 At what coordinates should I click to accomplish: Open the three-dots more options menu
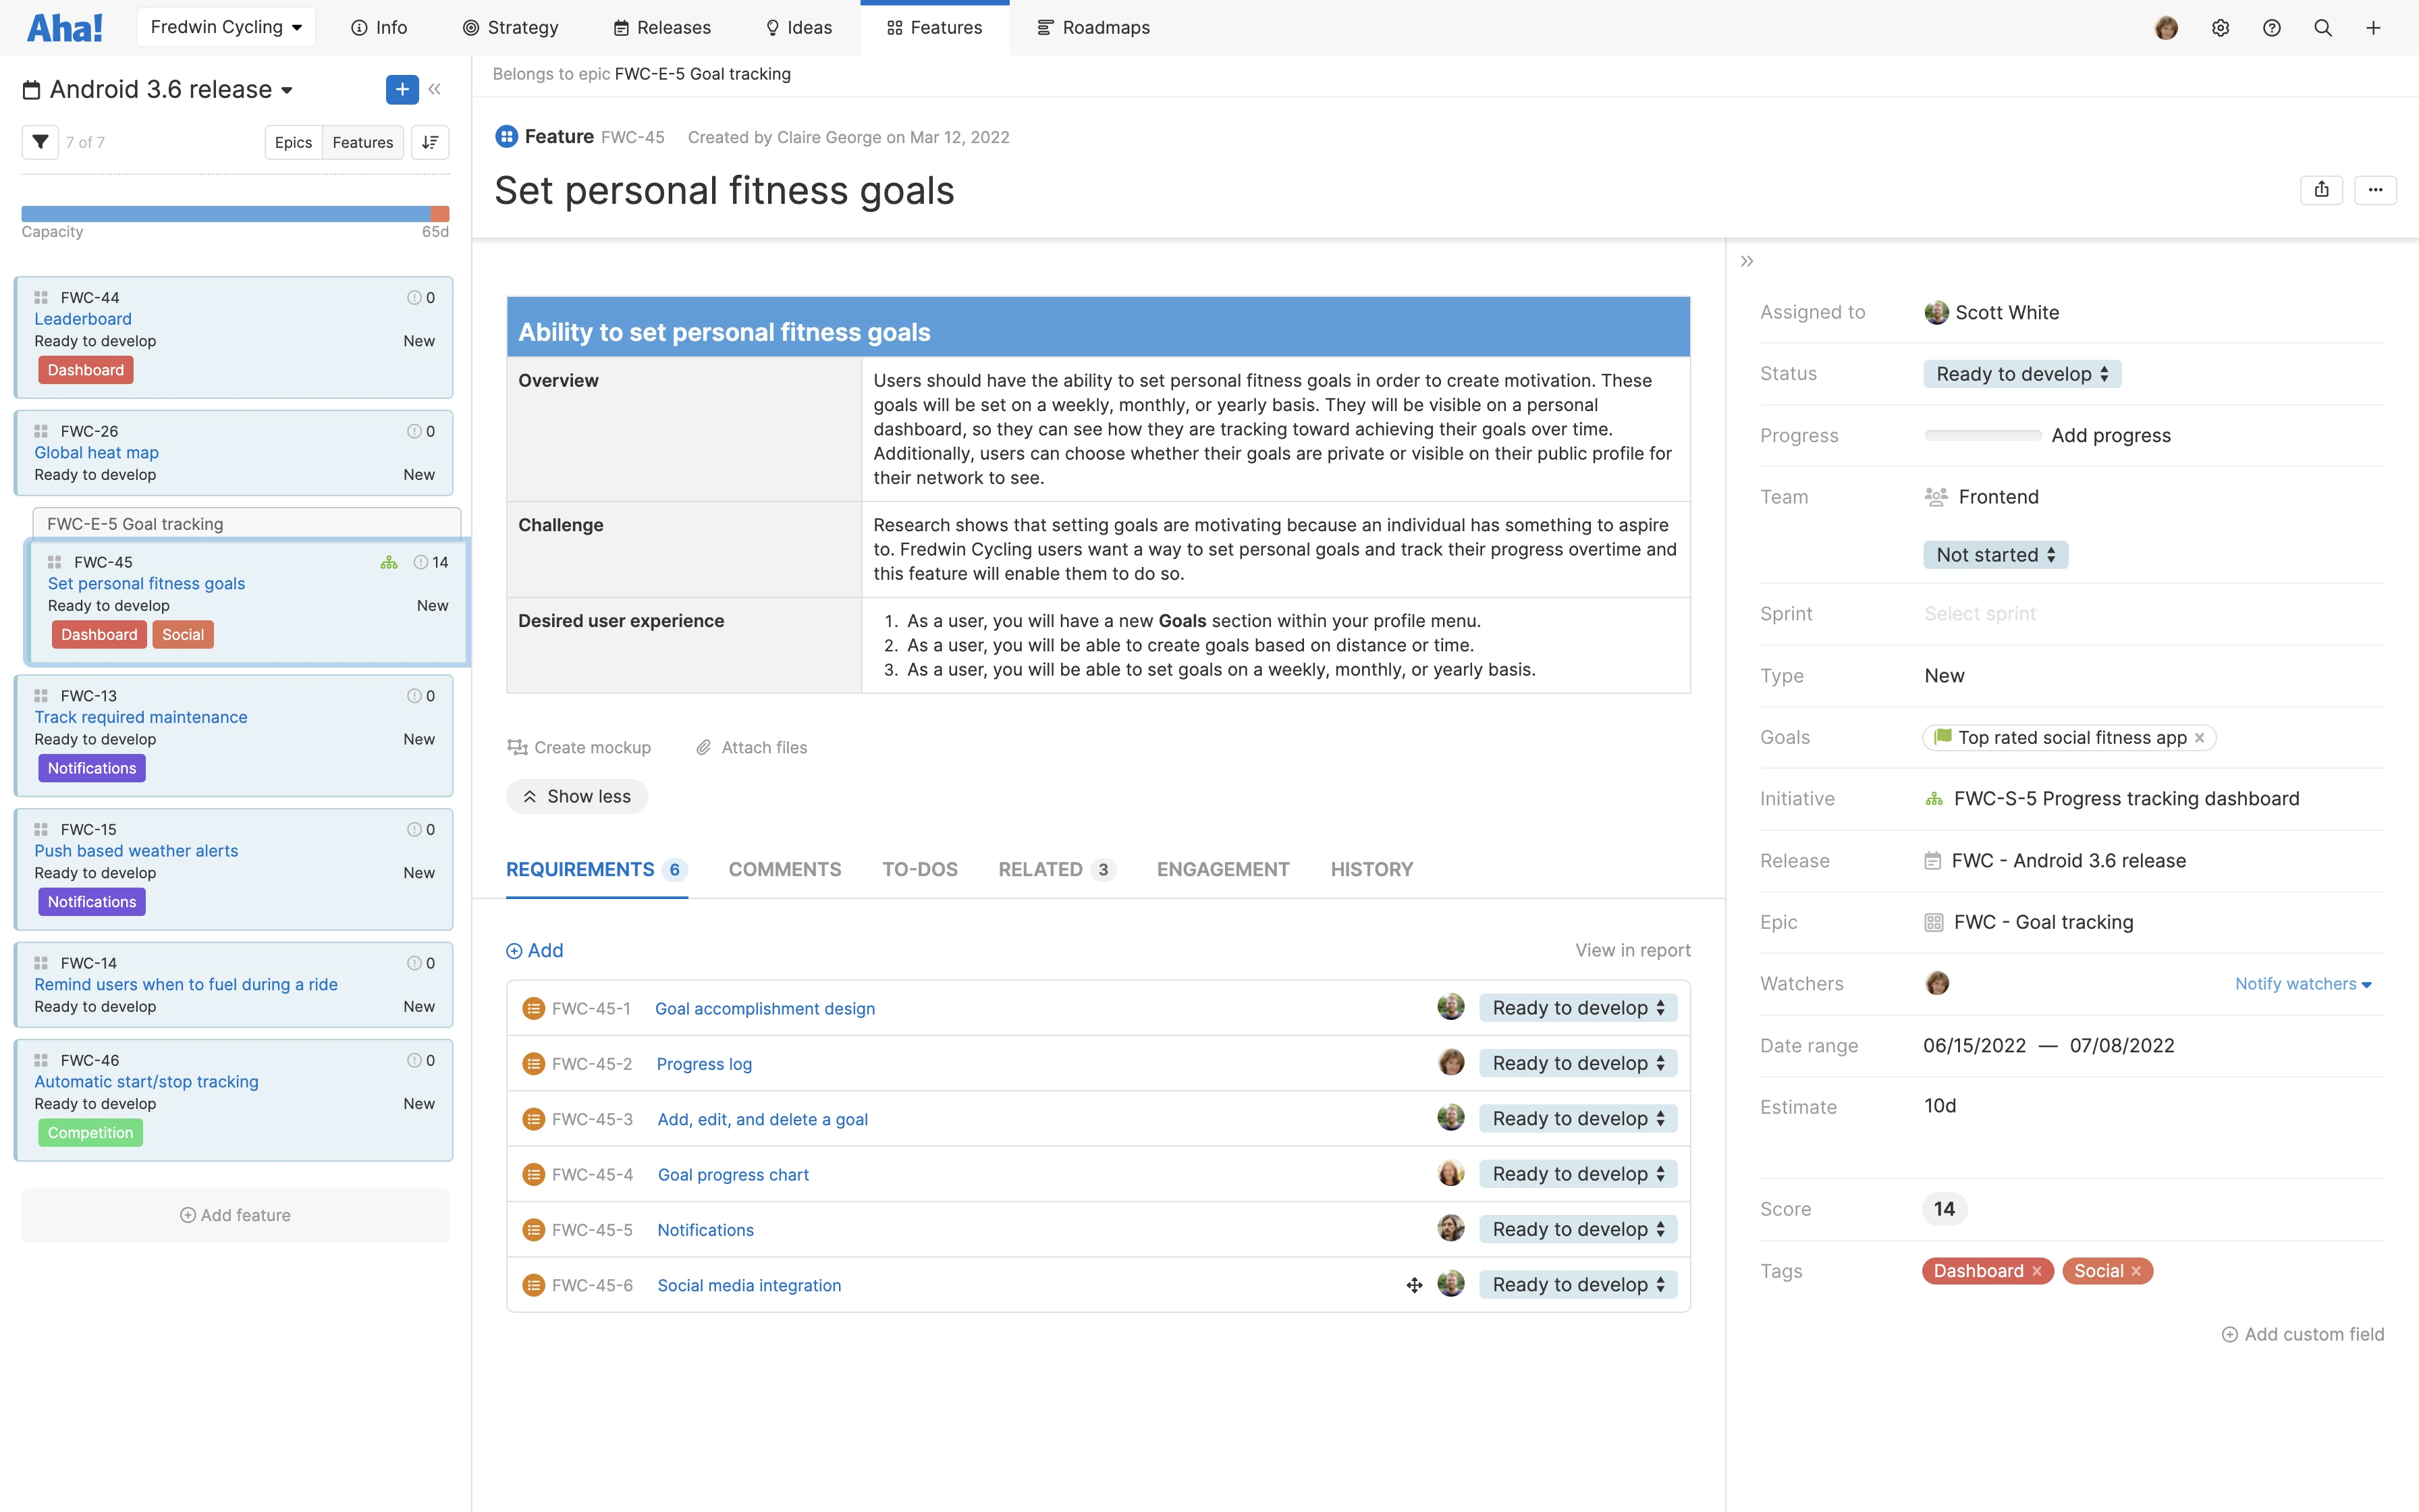(x=2375, y=190)
